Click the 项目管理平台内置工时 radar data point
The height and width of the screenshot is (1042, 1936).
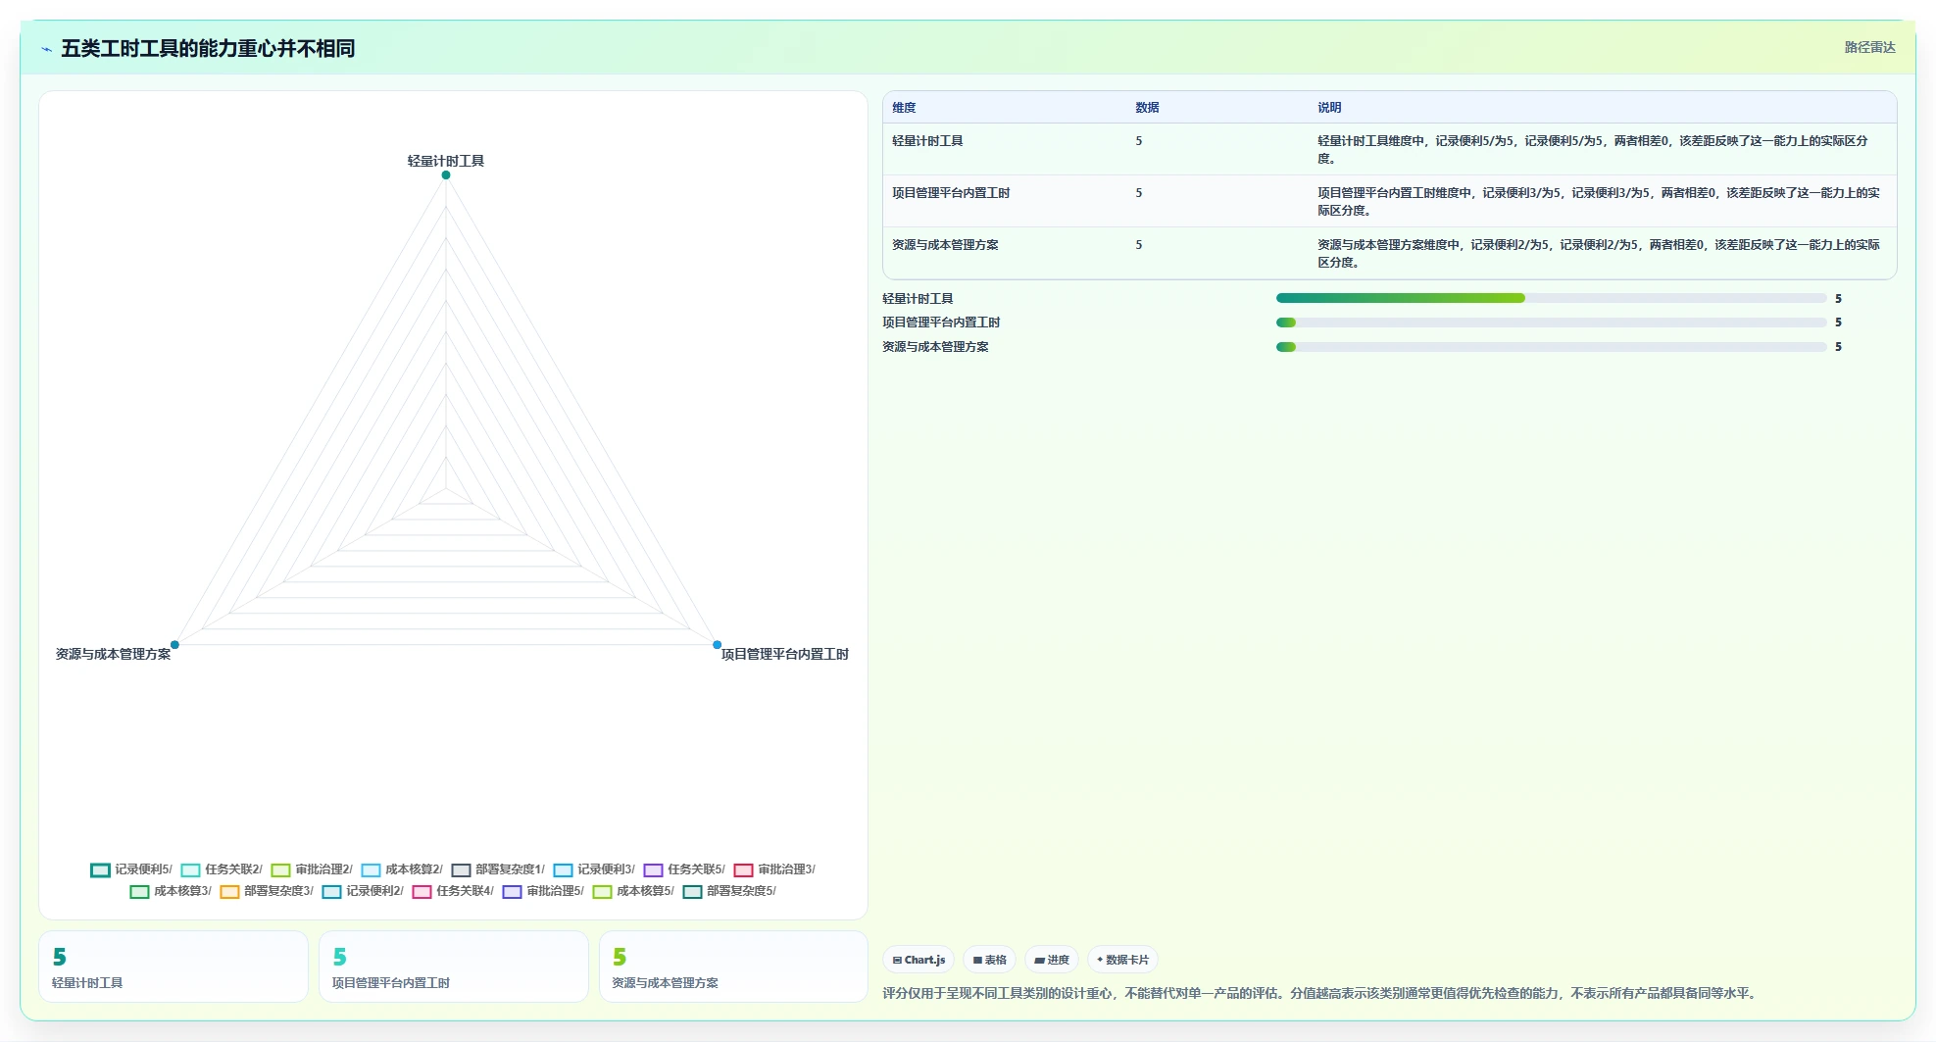click(x=717, y=645)
